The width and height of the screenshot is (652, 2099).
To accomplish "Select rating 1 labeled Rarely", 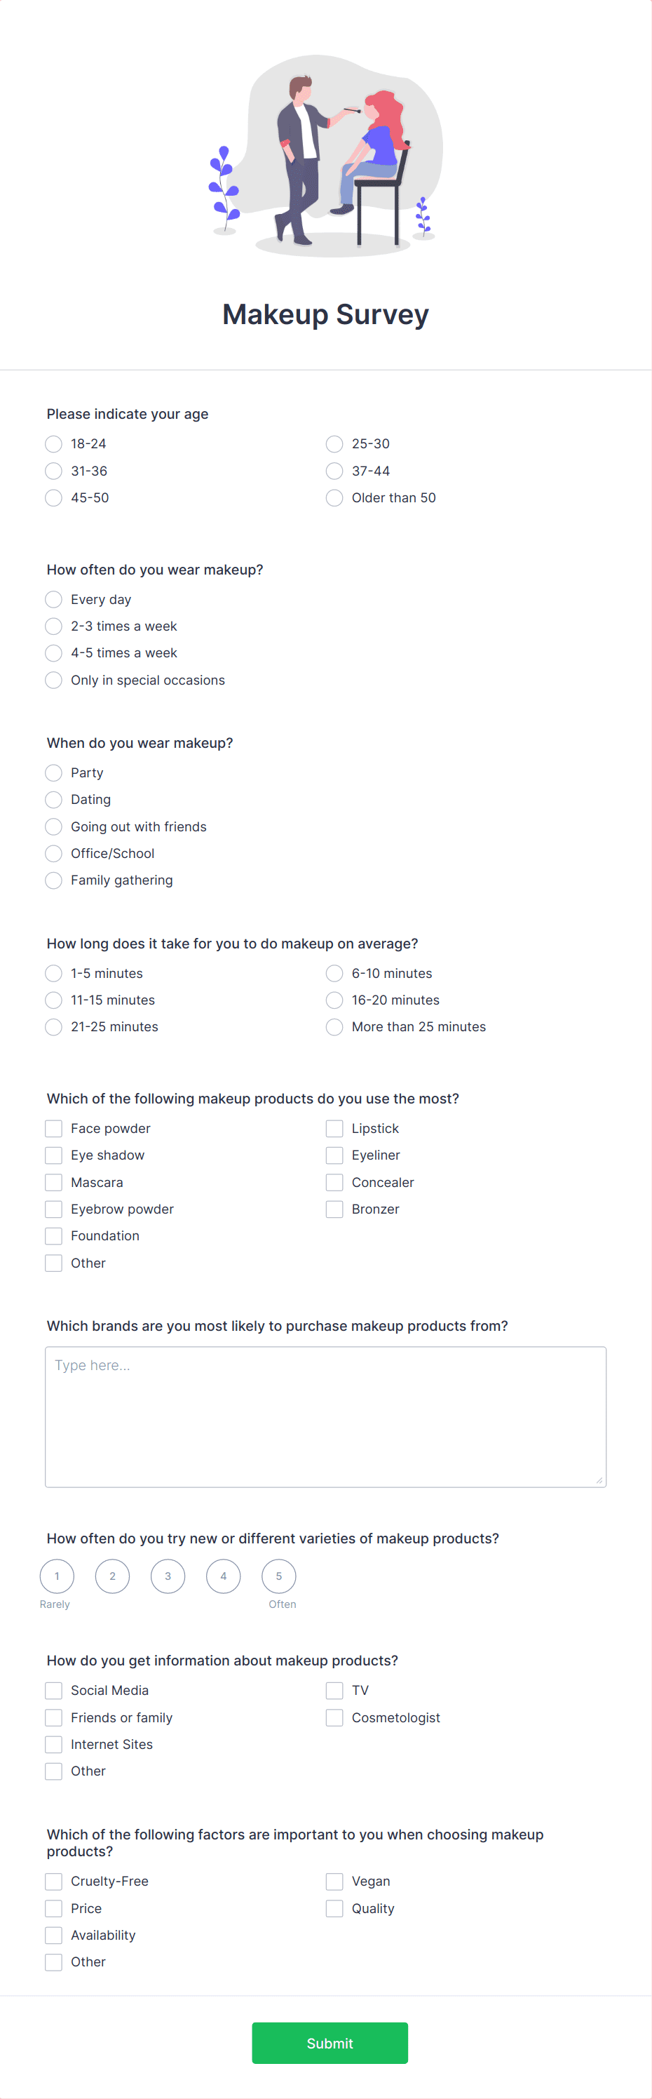I will click(57, 1576).
